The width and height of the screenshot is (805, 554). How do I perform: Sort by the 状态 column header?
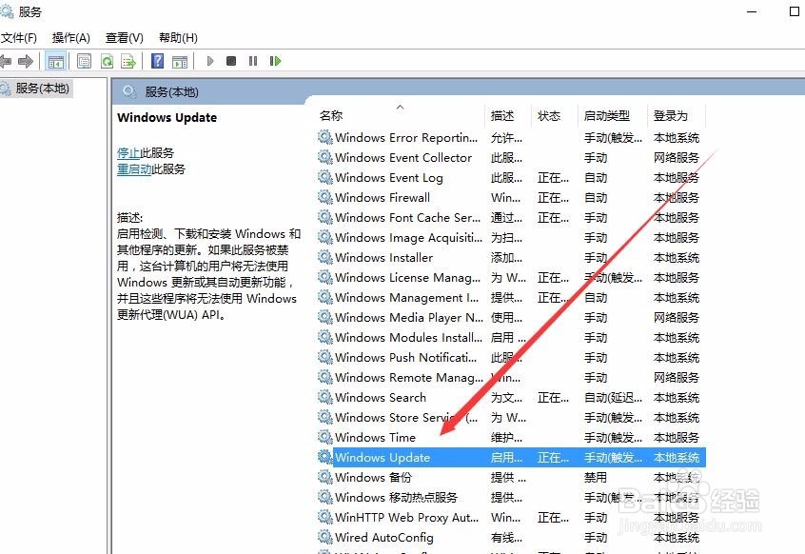click(x=549, y=116)
